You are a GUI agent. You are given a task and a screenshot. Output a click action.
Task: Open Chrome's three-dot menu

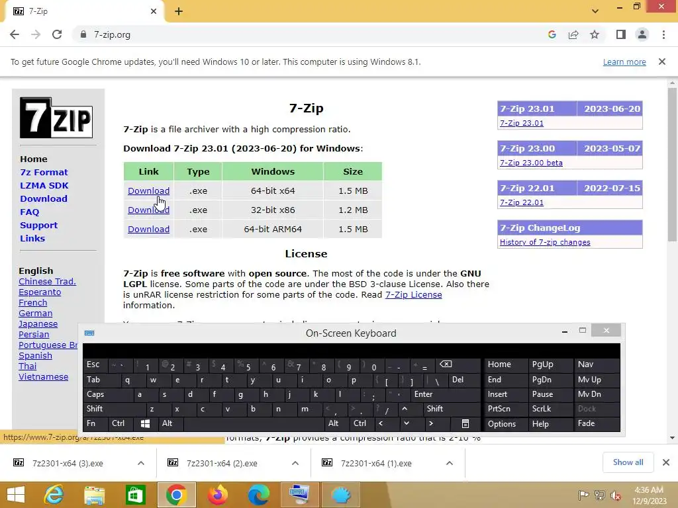coord(663,34)
